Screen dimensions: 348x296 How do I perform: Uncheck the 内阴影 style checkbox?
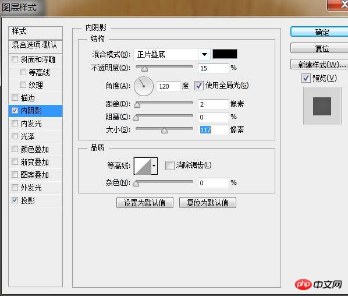tap(15, 111)
